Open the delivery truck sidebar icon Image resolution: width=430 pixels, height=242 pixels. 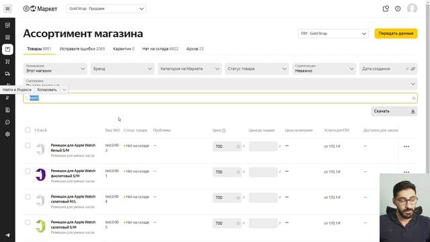[x=7, y=74]
